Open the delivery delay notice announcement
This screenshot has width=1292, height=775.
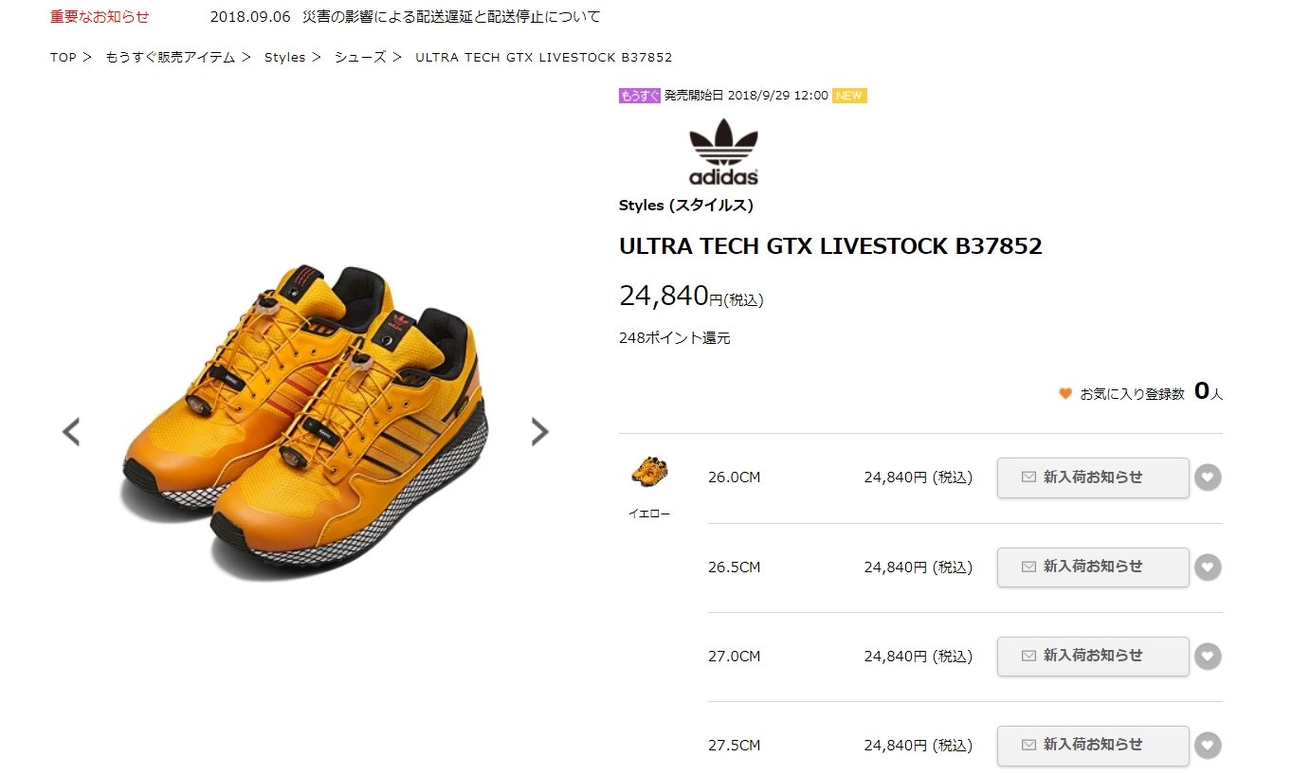coord(405,17)
